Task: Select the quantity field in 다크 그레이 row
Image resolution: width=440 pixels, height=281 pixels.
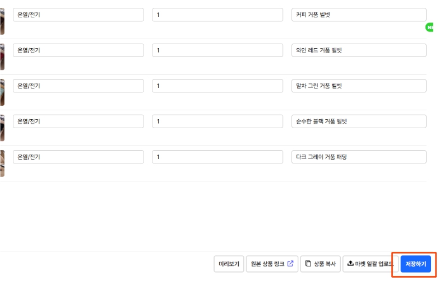Action: tap(217, 157)
